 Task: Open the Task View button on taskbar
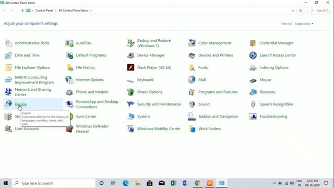113,183
